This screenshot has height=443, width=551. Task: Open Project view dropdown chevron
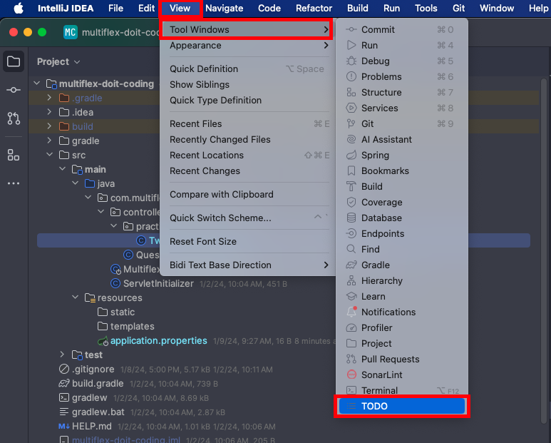pos(77,62)
